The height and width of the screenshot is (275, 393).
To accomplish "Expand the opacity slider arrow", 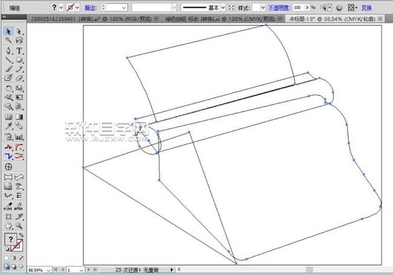I will pos(307,8).
